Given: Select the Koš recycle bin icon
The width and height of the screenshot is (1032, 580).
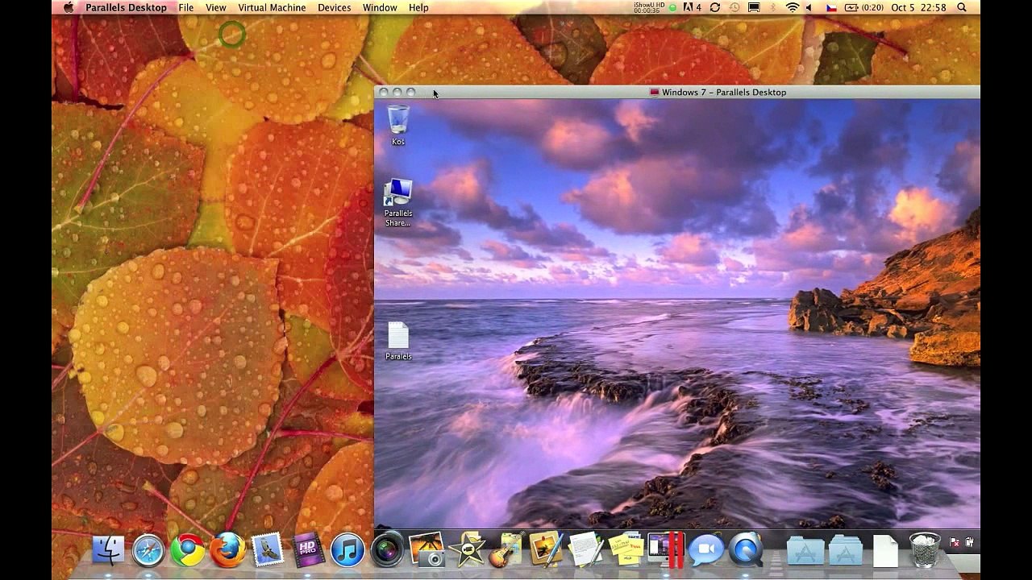Looking at the screenshot, I should pos(398,126).
